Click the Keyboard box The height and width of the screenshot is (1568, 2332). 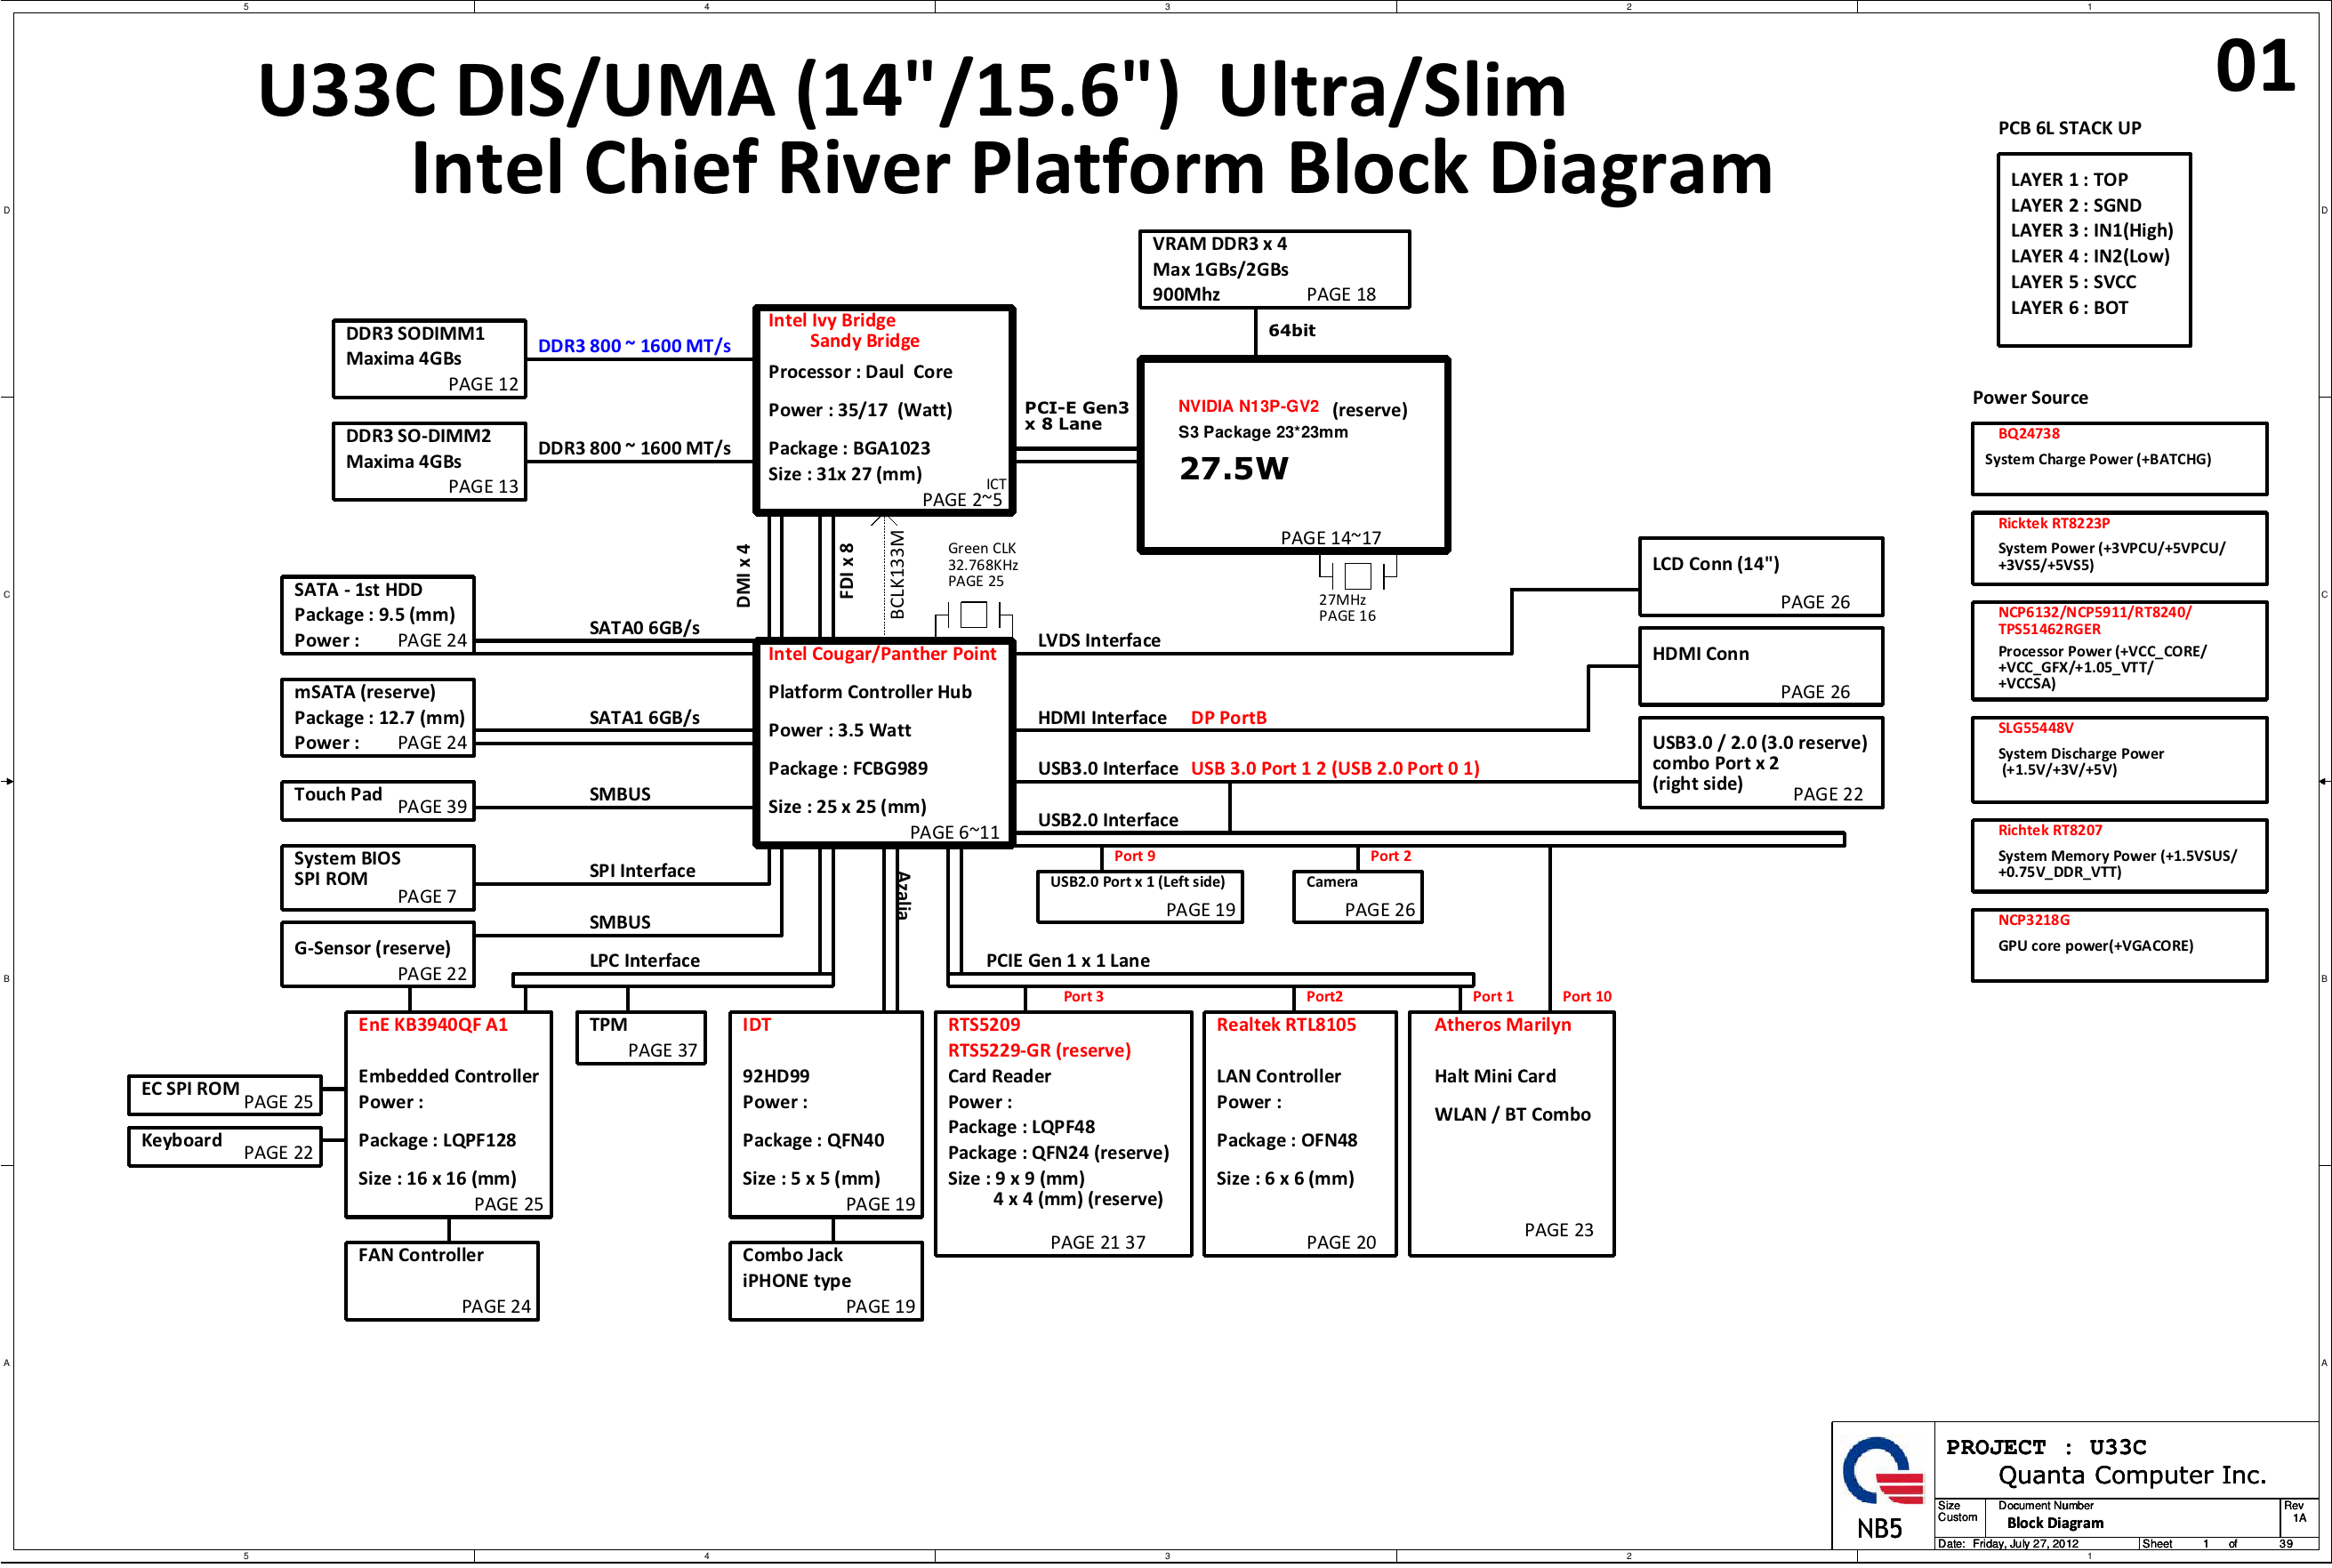[225, 1146]
